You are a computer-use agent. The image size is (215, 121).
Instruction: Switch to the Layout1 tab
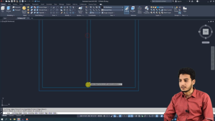[x=11, y=116]
